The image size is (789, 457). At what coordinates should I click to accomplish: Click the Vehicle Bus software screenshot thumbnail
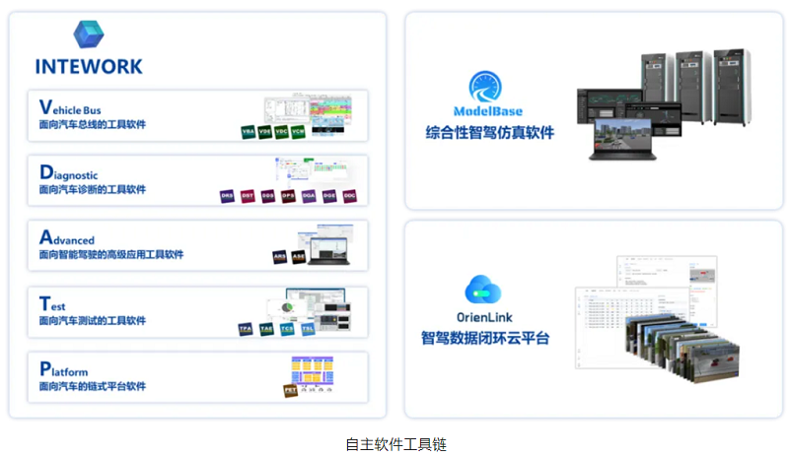tap(309, 113)
